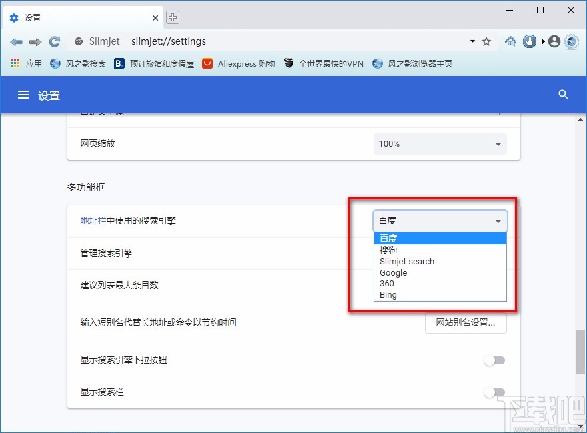Collapse the 百度 search engine combo box

(440, 220)
